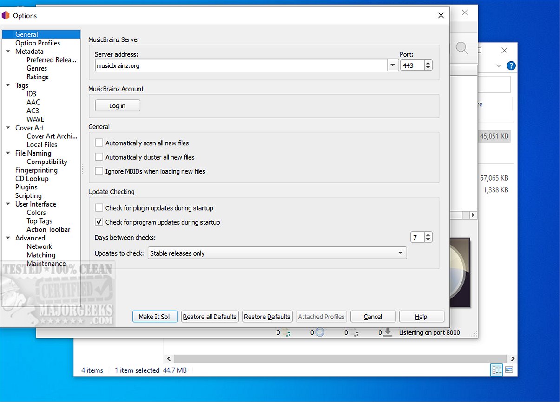Open the CD Lookup page
The width and height of the screenshot is (560, 402).
click(x=32, y=179)
